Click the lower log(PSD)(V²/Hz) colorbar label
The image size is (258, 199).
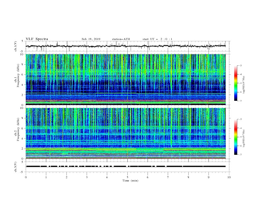click(x=244, y=139)
